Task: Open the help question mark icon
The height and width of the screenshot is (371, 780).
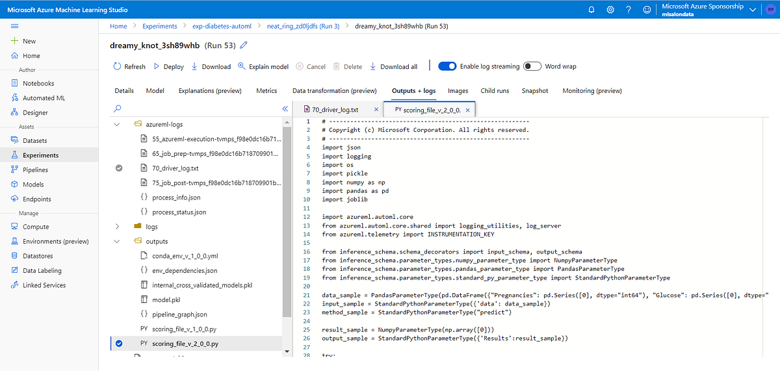Action: [628, 10]
